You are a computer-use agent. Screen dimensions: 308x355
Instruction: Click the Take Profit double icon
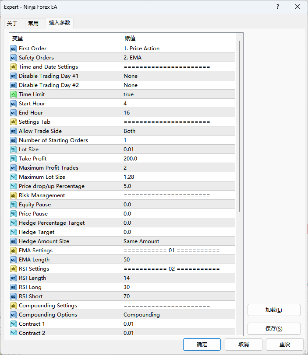(14, 158)
